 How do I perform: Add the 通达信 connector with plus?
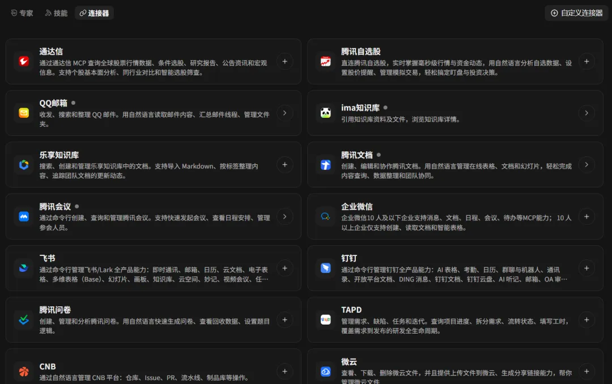[x=285, y=61]
